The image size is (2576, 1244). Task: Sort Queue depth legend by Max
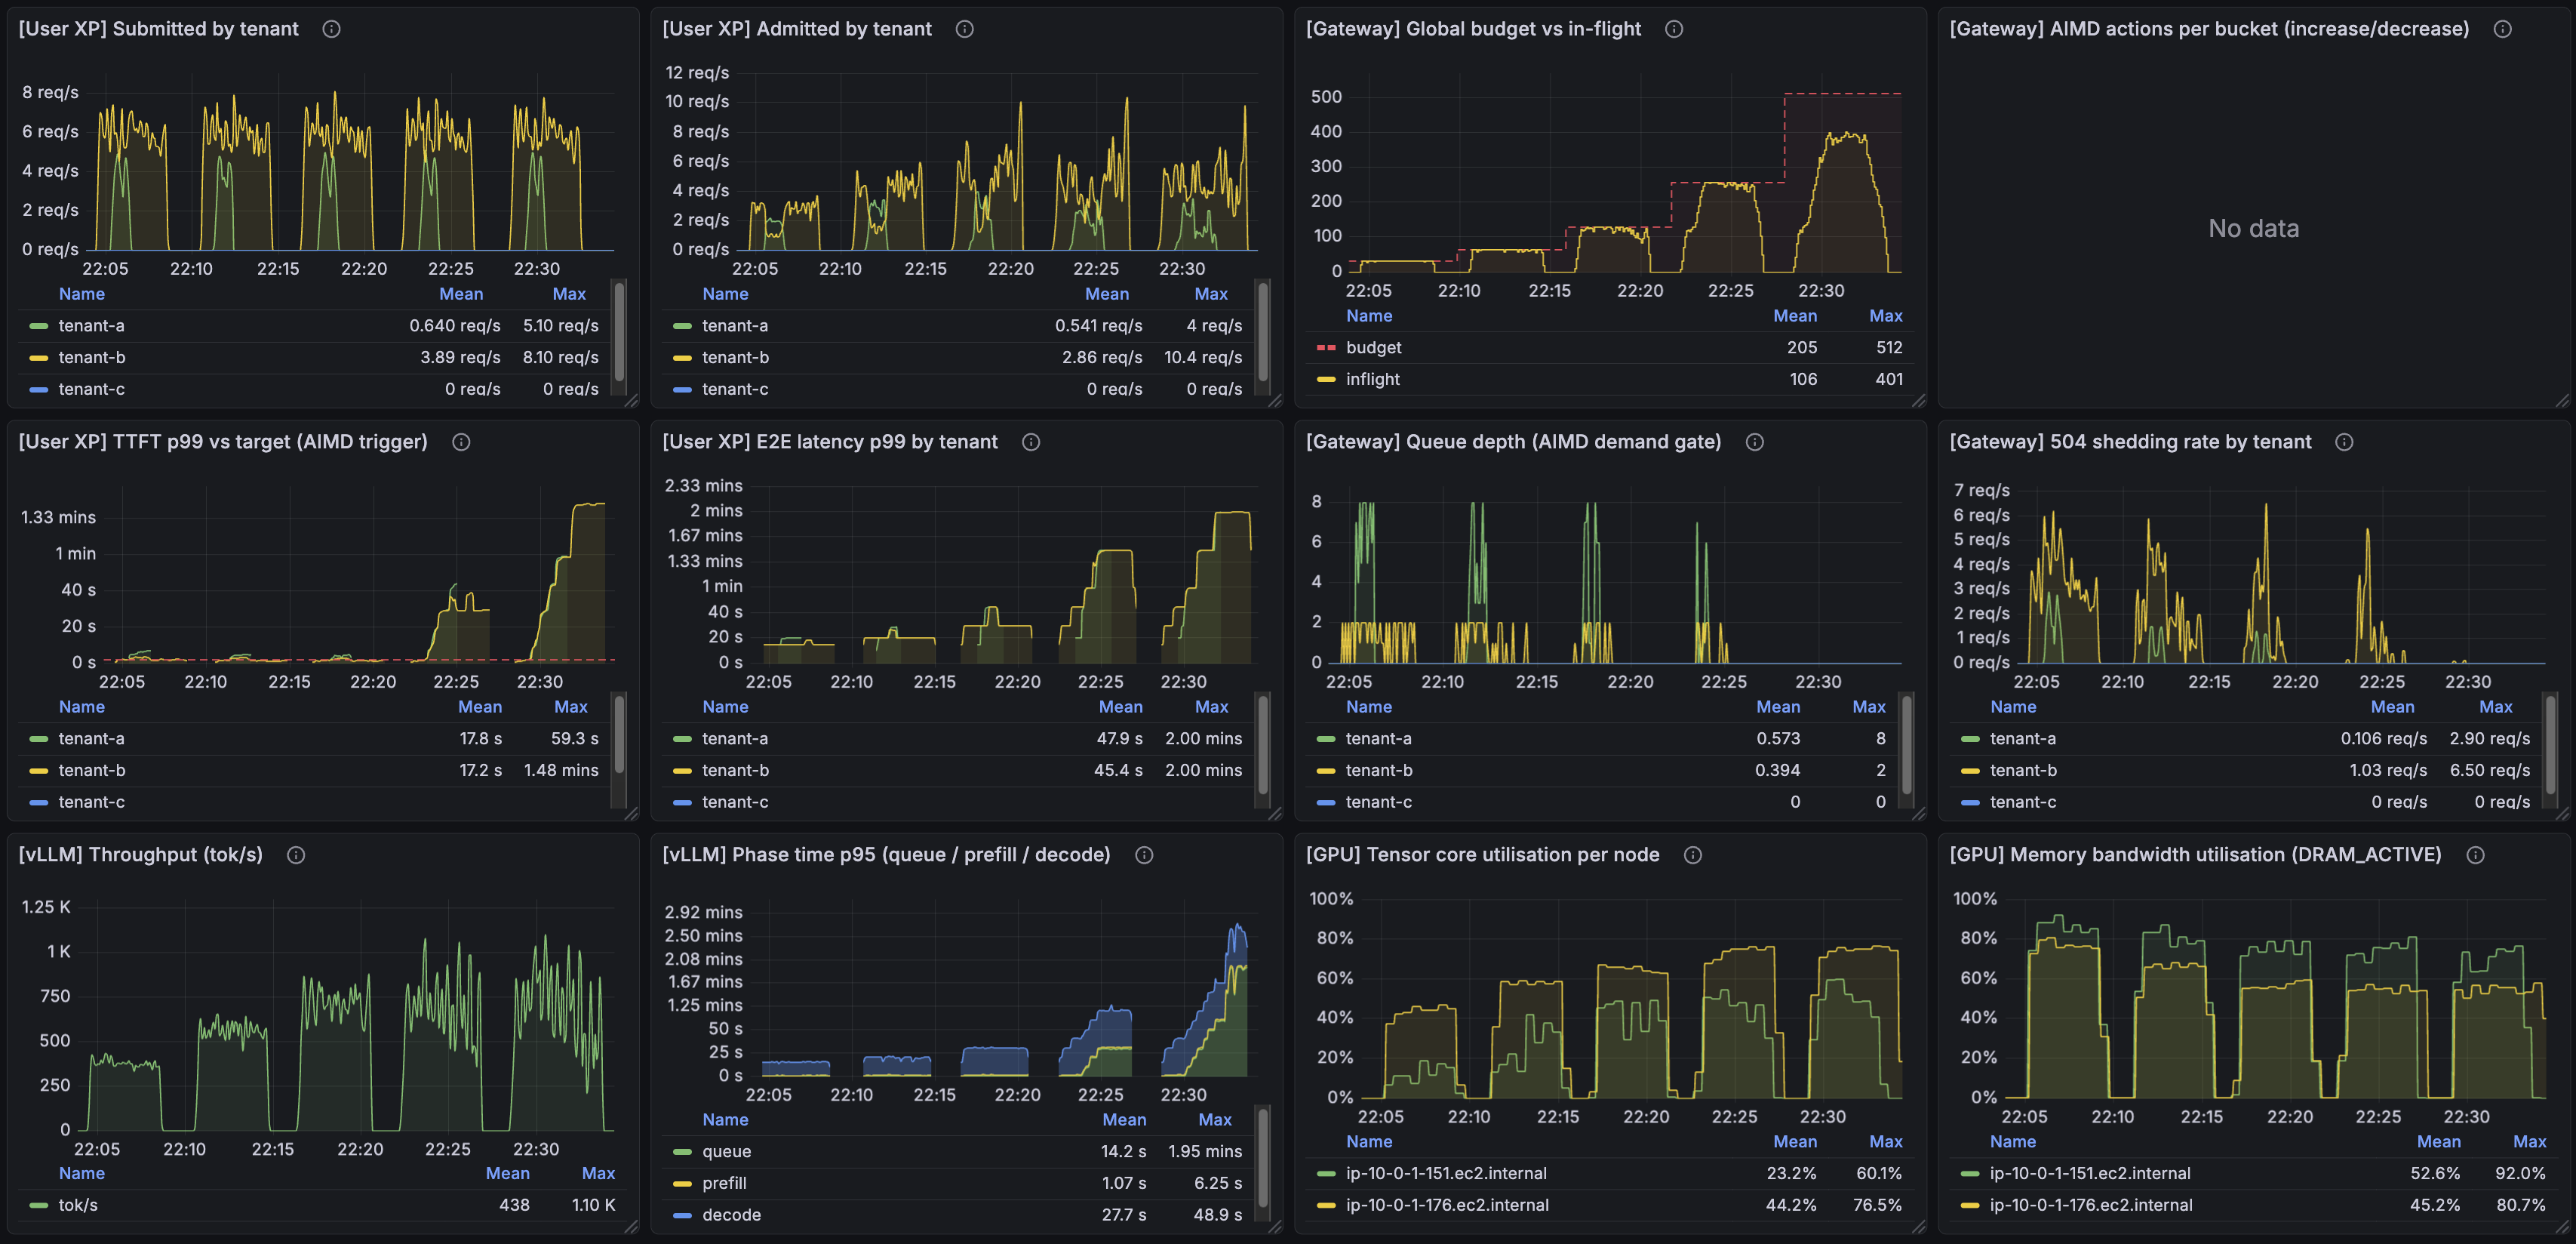pos(1868,707)
